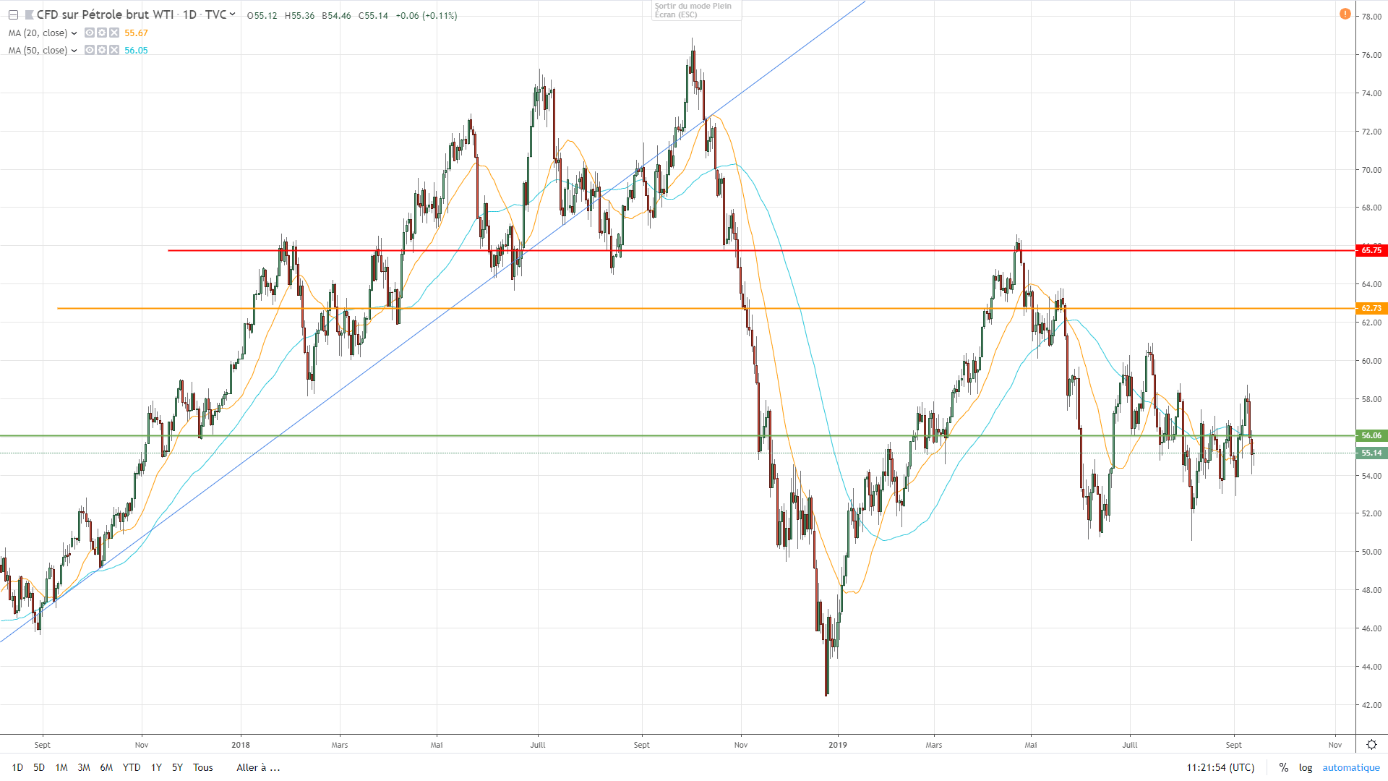Toggle automatique auto-scale option
The image size is (1388, 781).
tap(1351, 767)
